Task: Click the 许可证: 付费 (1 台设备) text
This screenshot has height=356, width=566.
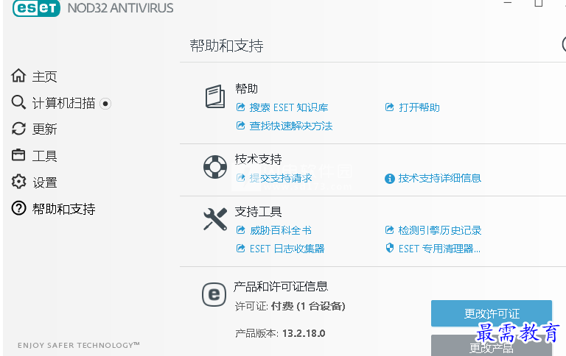Action: tap(290, 306)
